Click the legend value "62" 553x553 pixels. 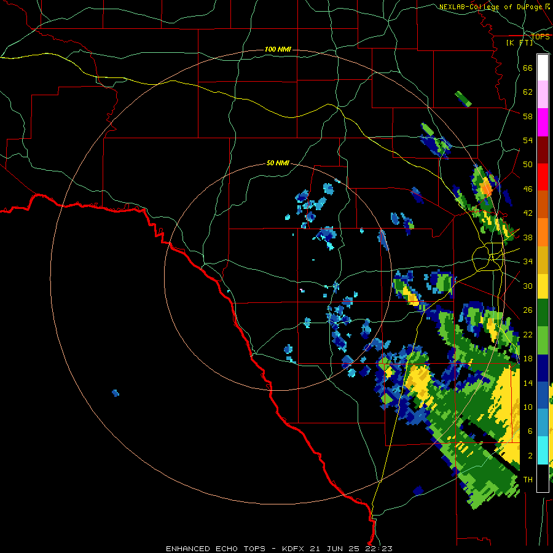point(528,92)
